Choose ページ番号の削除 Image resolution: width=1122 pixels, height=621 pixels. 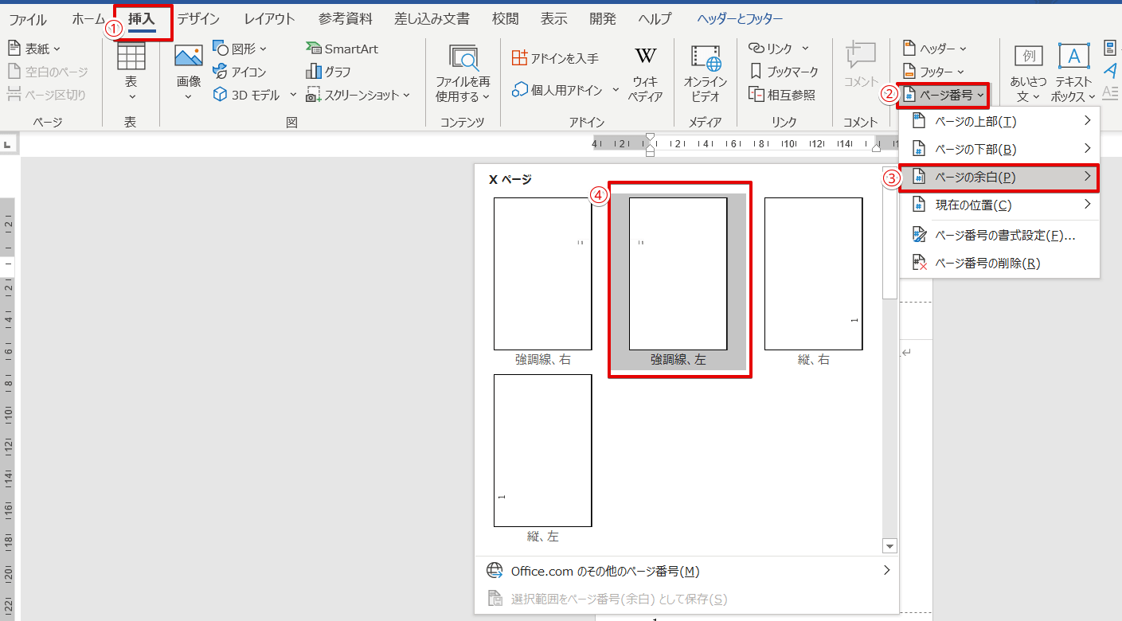pos(999,263)
